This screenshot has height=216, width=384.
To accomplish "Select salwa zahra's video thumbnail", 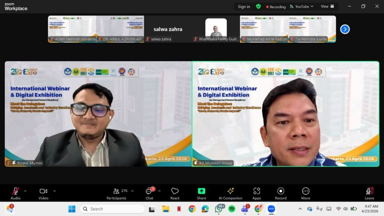I will [x=168, y=29].
